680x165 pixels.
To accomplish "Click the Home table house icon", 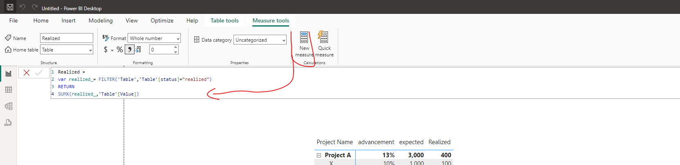I will pyautogui.click(x=8, y=49).
